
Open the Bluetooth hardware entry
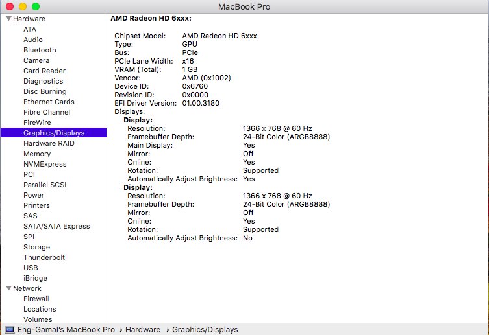(40, 50)
